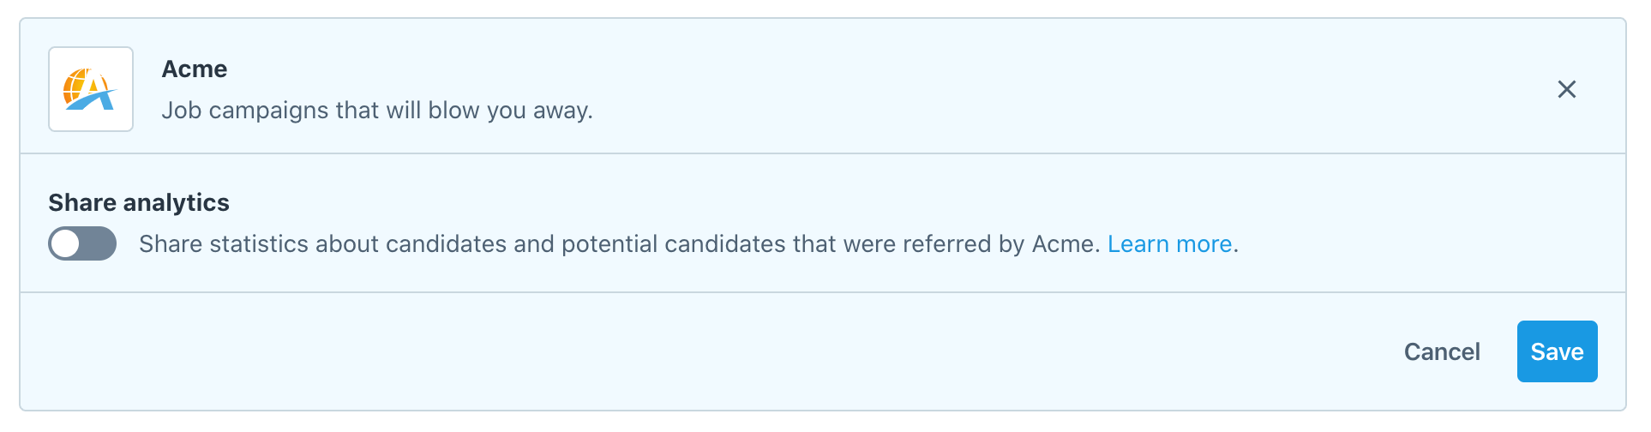
Task: Enable the Share analytics toggle
Action: (x=82, y=243)
